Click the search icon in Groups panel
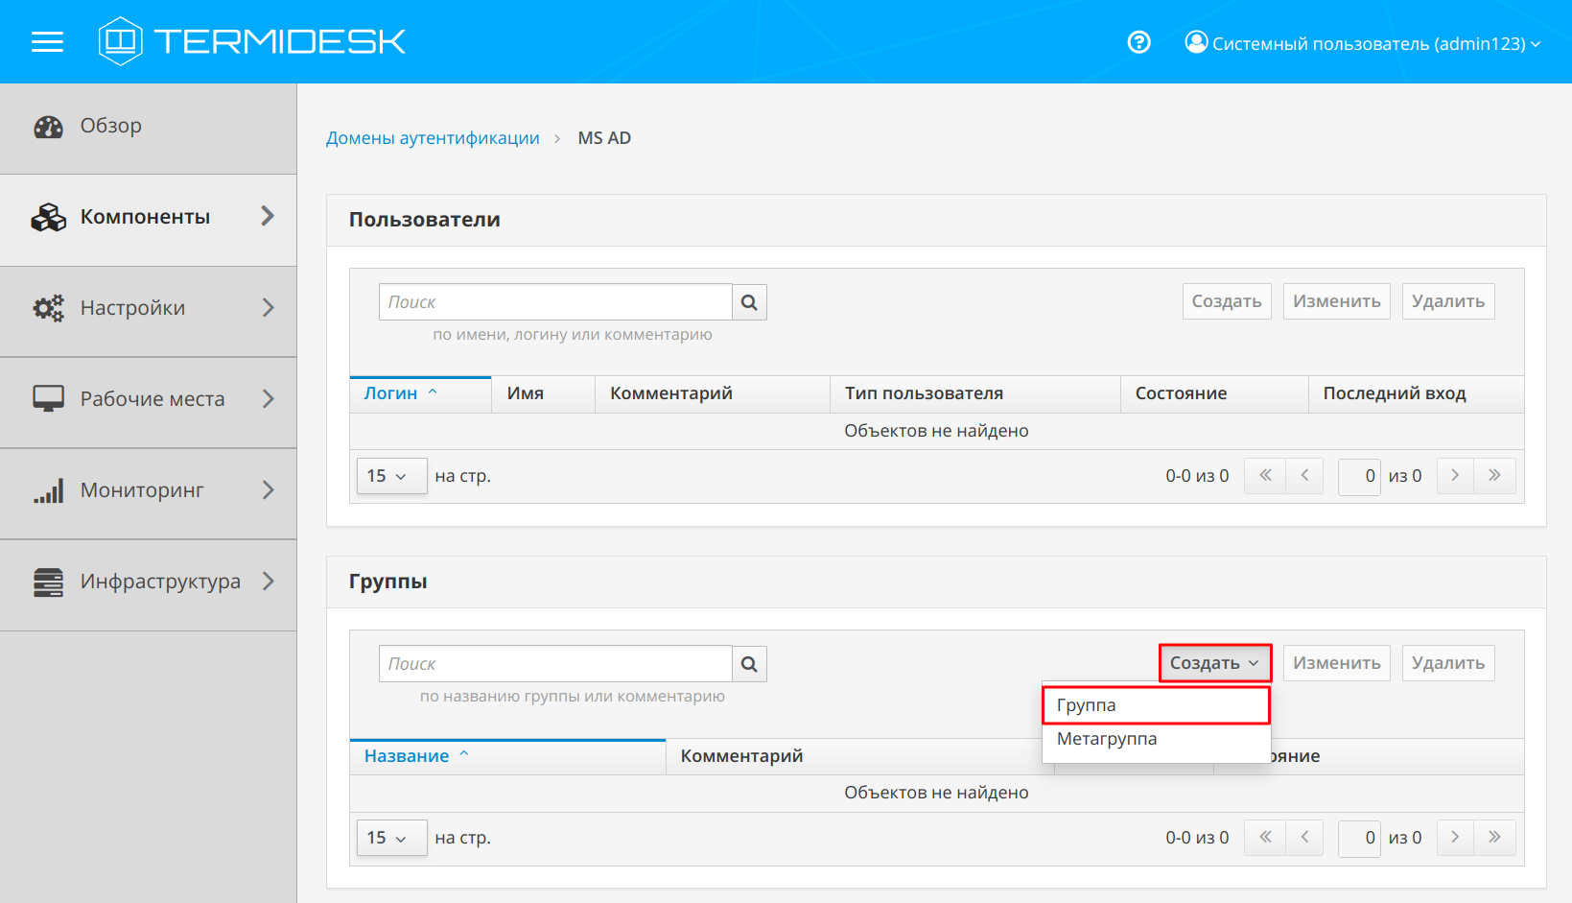Screen dimensions: 1572x903 (x=749, y=664)
